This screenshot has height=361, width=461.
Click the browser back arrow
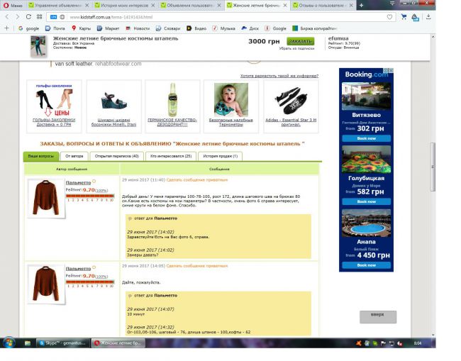[x=7, y=16]
